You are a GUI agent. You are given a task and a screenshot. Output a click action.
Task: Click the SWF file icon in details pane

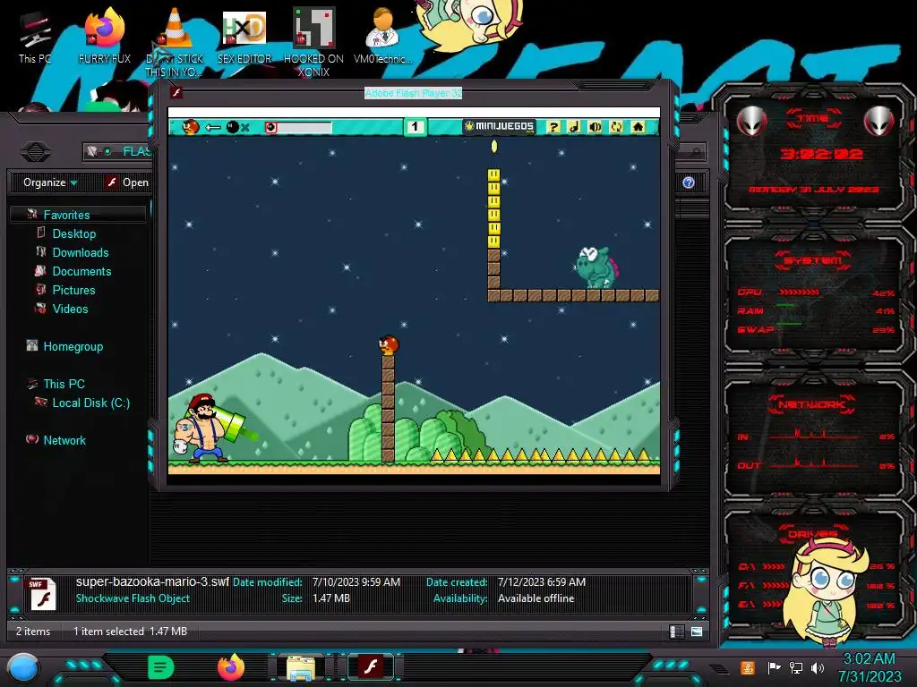[42, 594]
